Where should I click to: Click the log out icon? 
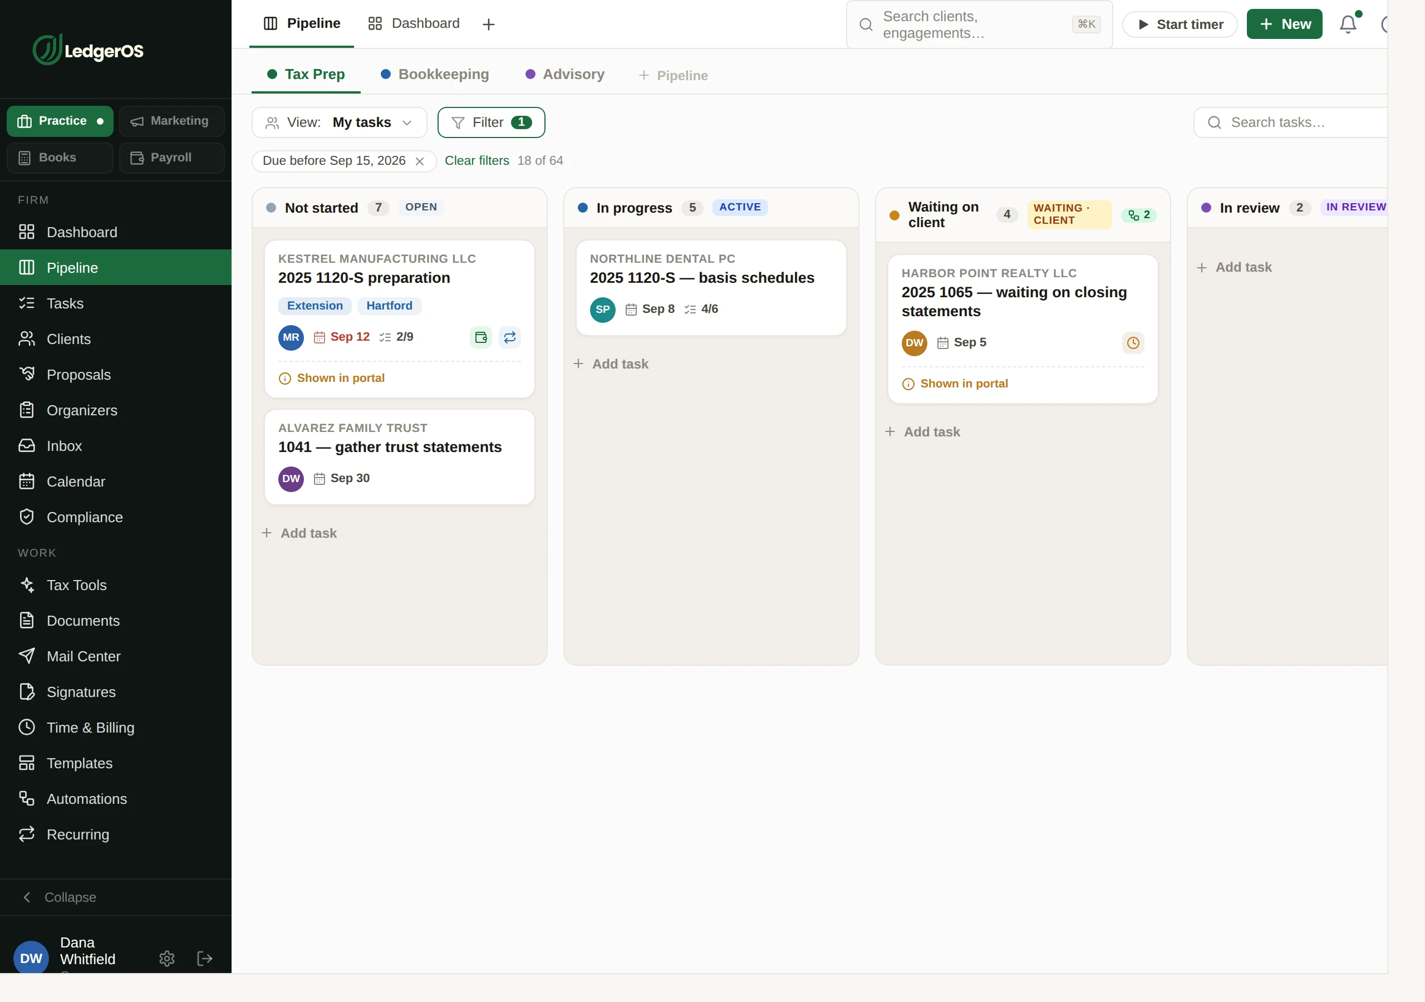click(204, 959)
